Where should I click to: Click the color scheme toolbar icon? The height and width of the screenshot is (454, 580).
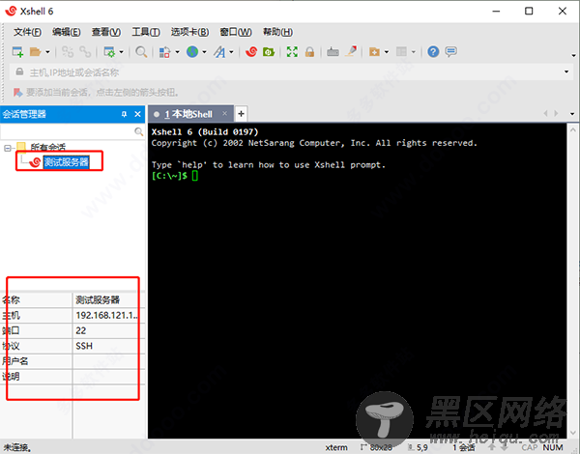pyautogui.click(x=164, y=52)
